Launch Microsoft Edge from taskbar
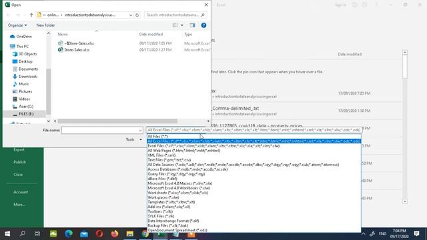 (x=69, y=234)
